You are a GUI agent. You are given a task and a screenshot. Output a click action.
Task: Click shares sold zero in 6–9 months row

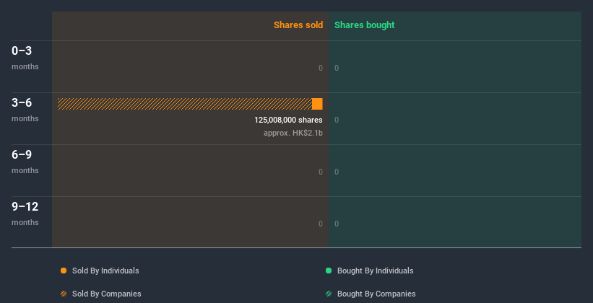click(x=321, y=172)
